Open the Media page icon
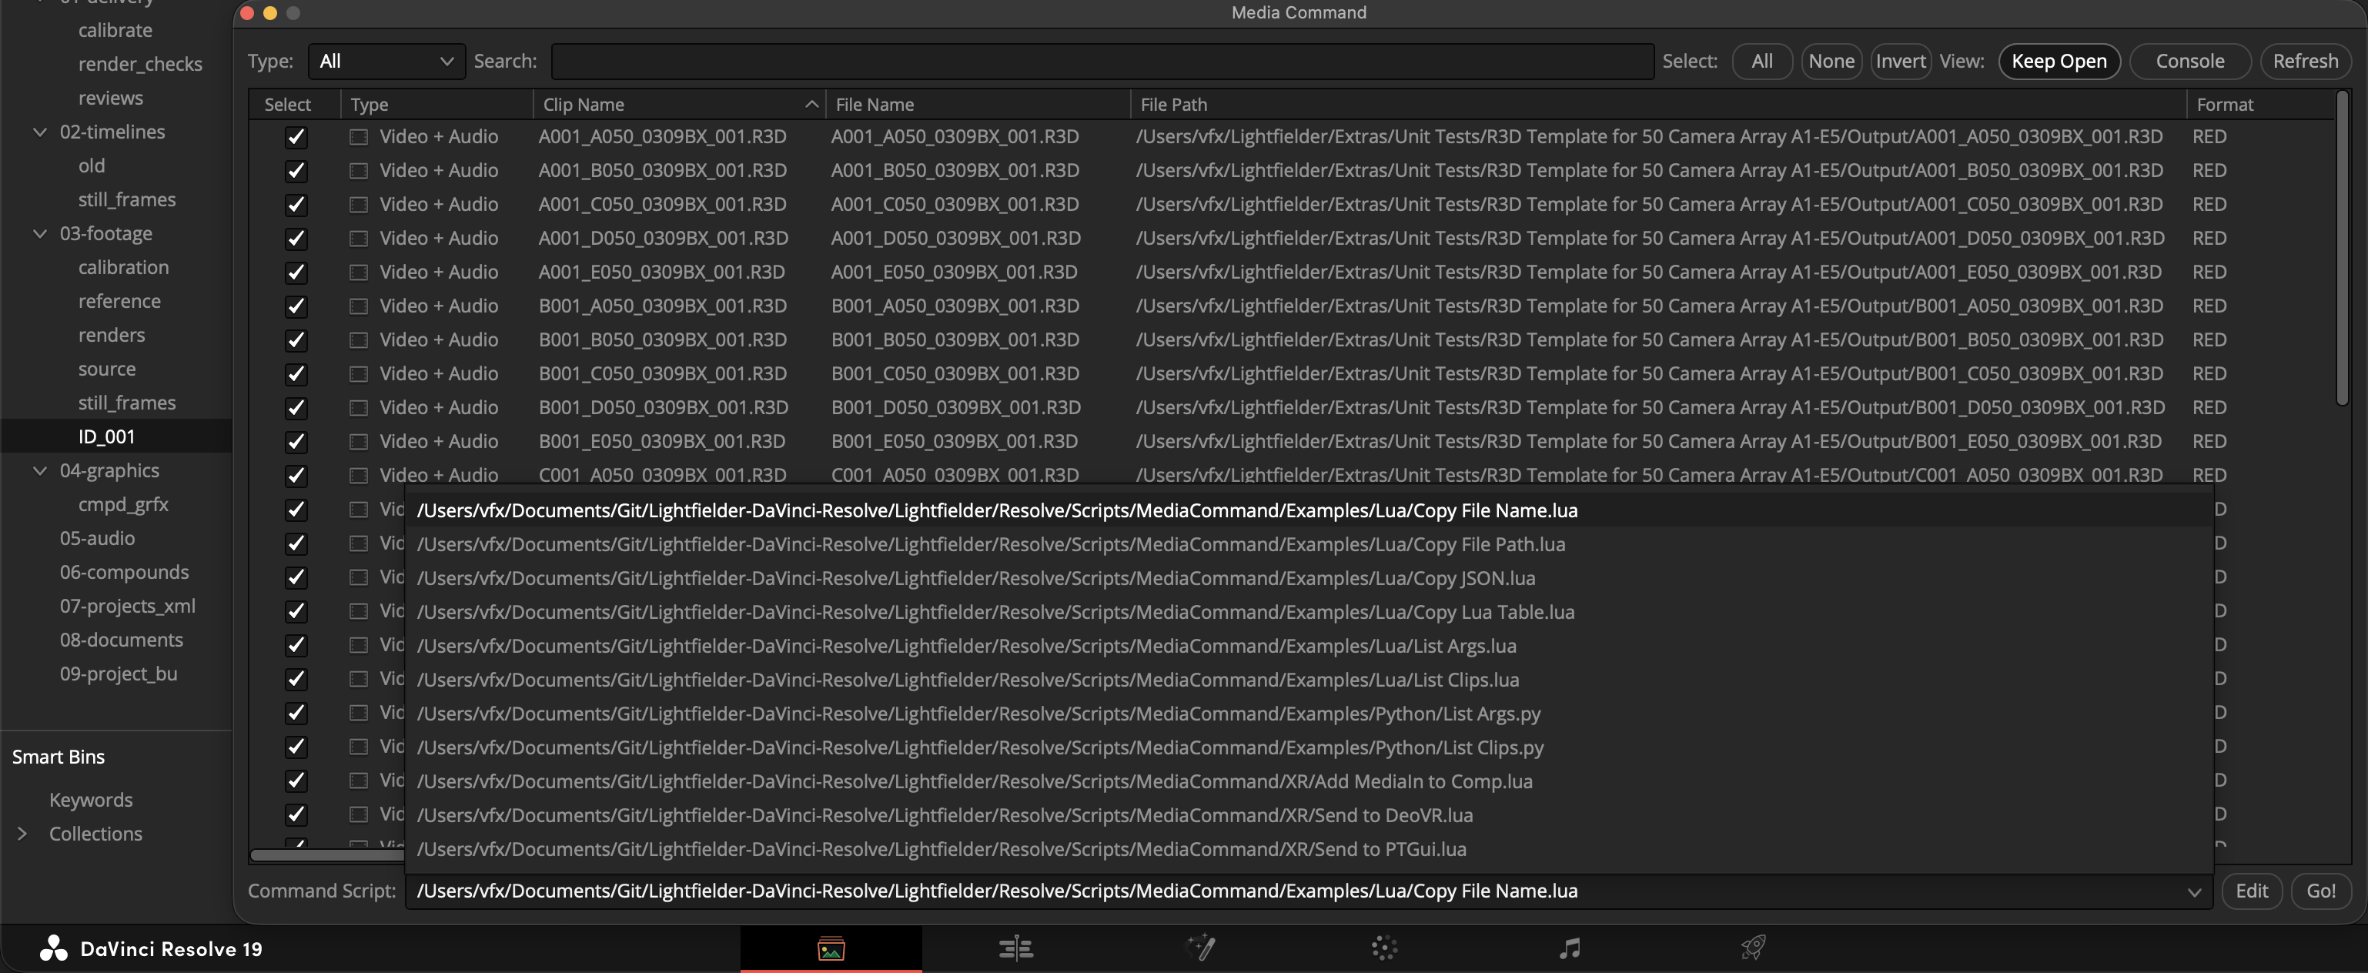Viewport: 2368px width, 973px height. tap(831, 948)
